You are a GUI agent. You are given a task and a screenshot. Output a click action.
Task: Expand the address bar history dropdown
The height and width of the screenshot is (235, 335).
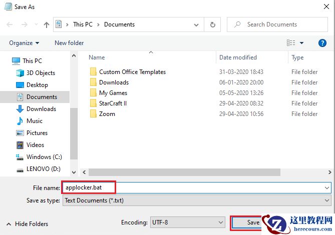(x=196, y=24)
